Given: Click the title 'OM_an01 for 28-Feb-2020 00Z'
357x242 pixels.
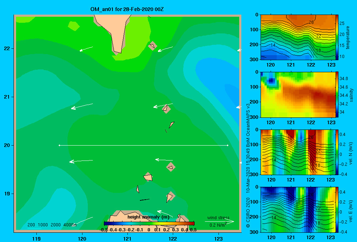Looking at the screenshot, I should 127,9.
